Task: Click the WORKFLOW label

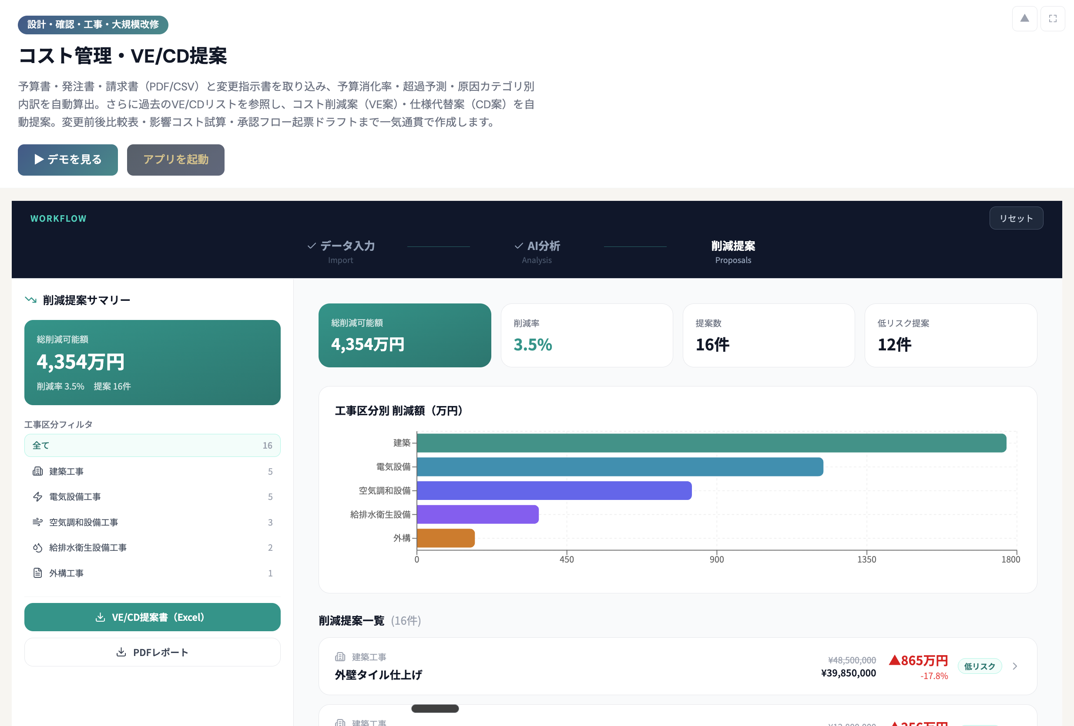Action: 58,218
